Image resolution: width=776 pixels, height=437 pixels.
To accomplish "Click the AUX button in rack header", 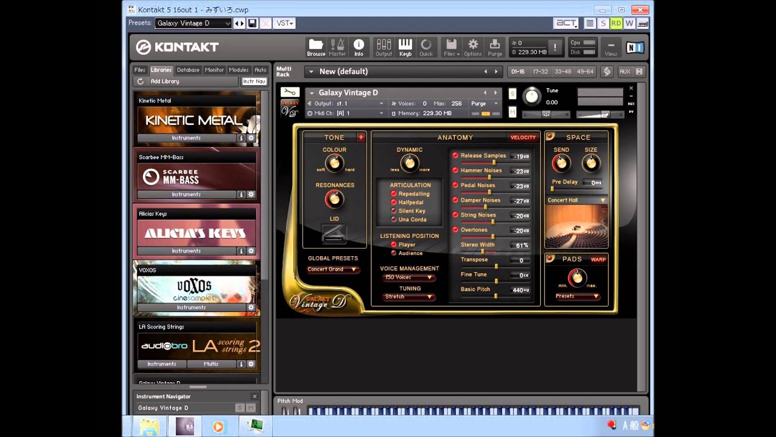I will click(624, 72).
